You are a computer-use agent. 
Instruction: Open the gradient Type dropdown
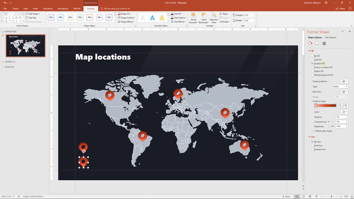click(x=340, y=87)
